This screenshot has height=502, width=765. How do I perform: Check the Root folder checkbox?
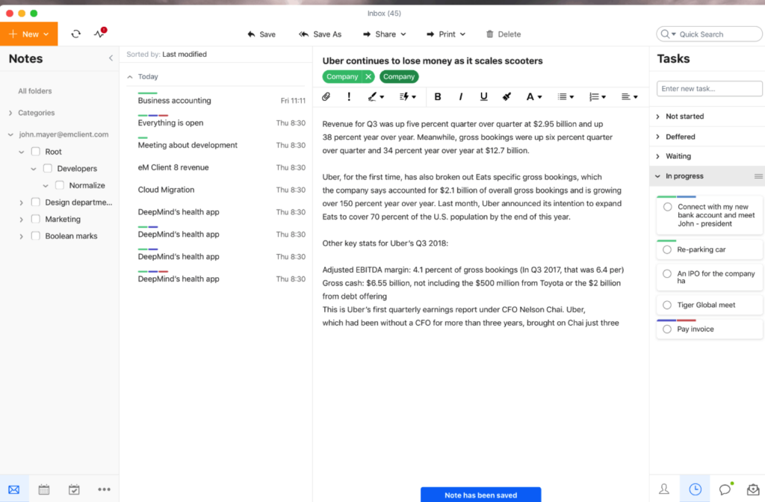click(x=36, y=151)
